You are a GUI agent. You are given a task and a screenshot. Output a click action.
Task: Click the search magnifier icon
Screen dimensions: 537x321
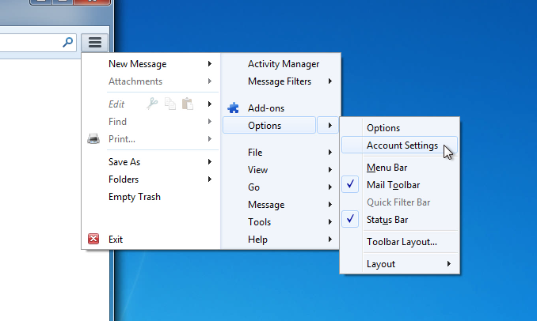click(x=68, y=43)
